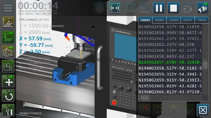Toggle the tool path display button
This screenshot has width=211, height=118.
point(8,37)
